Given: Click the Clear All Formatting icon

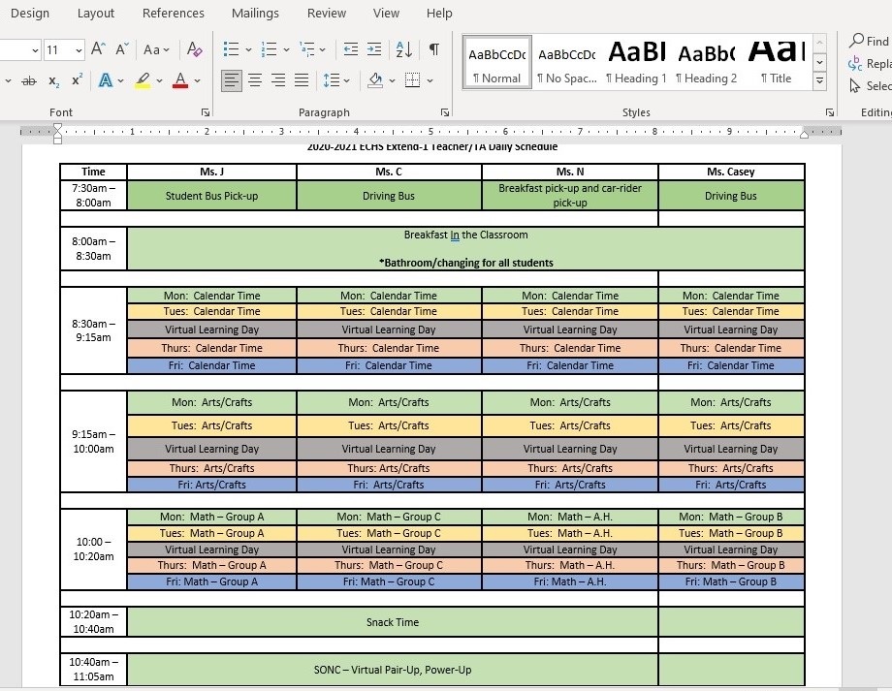Looking at the screenshot, I should 194,49.
